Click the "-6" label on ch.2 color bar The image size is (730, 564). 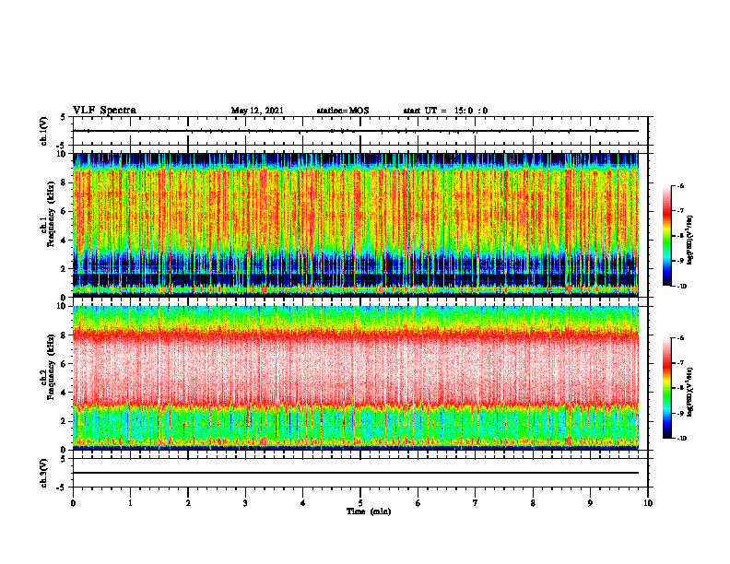680,338
